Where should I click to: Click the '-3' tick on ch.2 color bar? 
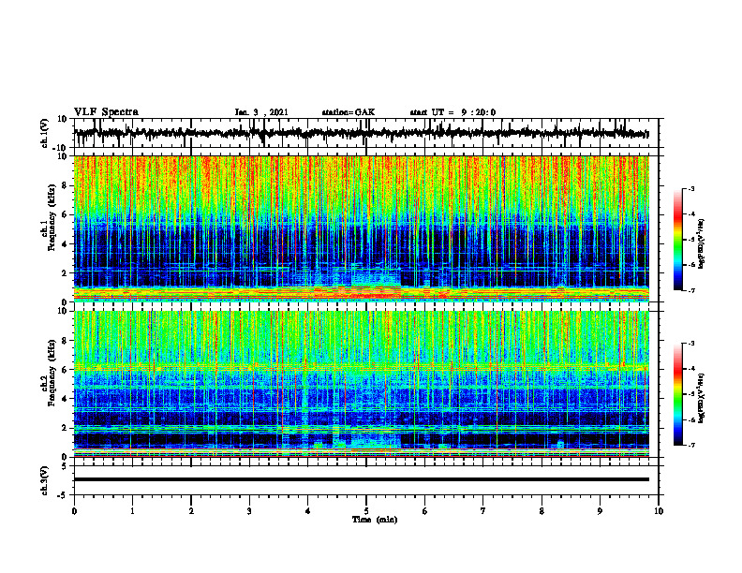click(x=690, y=344)
